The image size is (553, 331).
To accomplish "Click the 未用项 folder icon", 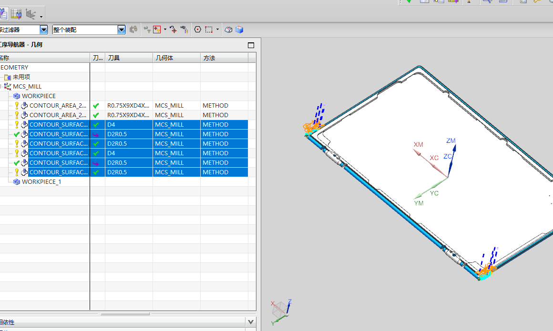I will (x=8, y=77).
